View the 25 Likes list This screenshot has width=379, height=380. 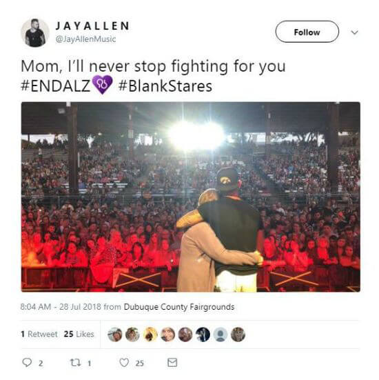[x=79, y=334]
